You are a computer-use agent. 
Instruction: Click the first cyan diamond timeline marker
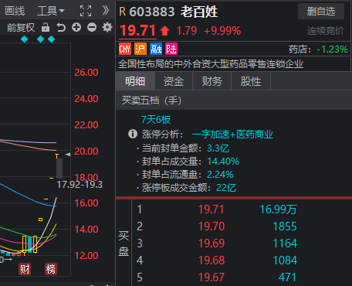coord(25,39)
